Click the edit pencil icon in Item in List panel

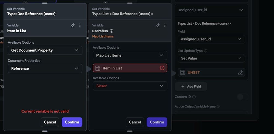click(73, 25)
